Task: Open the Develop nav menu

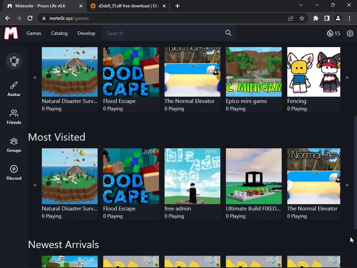Action: [x=86, y=33]
